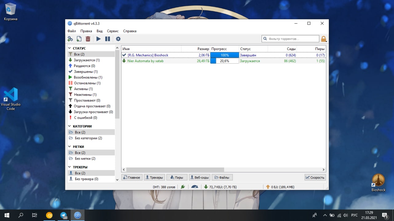Click sidebar scroll down arrow

click(117, 180)
